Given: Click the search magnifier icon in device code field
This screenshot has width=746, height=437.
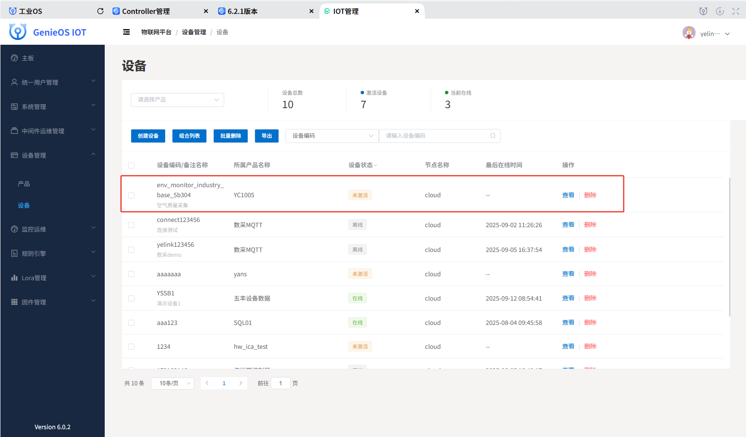Looking at the screenshot, I should click(493, 136).
